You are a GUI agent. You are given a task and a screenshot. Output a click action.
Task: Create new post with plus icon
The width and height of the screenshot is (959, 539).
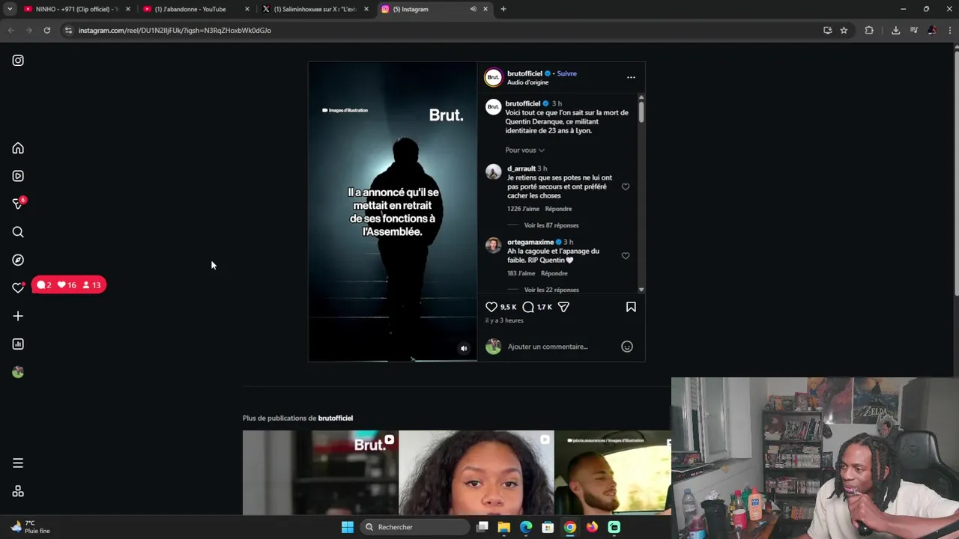(18, 316)
